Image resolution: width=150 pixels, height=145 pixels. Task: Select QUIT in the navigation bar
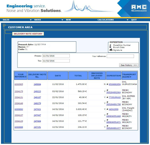click(x=134, y=20)
